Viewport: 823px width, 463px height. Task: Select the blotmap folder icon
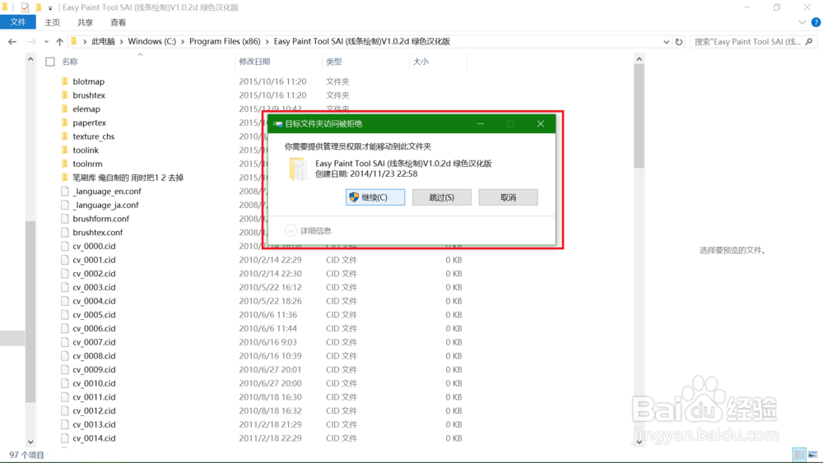point(64,81)
